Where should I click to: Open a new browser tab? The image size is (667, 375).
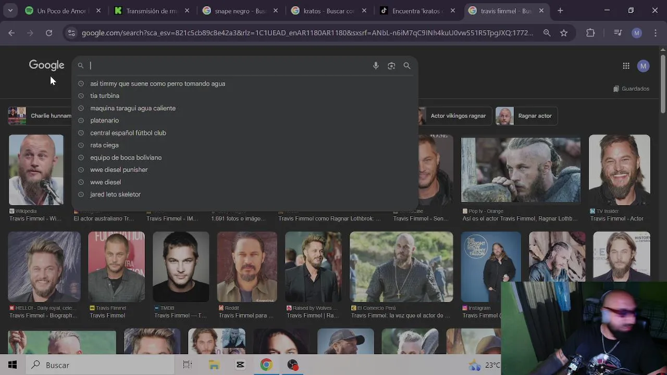coord(560,10)
